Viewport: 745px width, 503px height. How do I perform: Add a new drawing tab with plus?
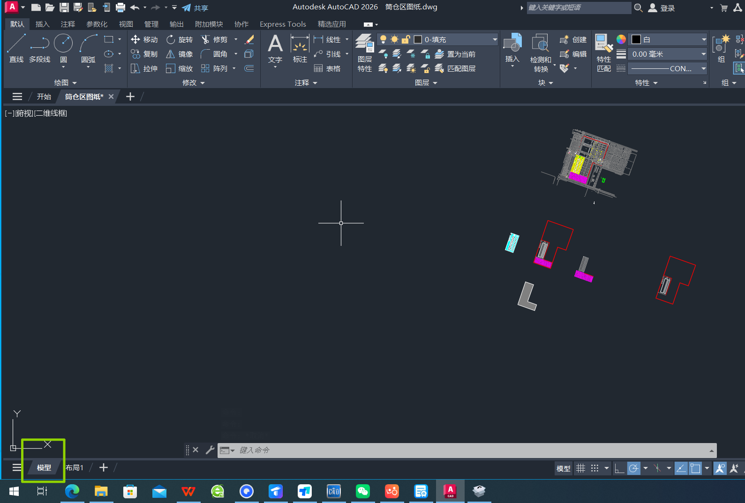130,96
